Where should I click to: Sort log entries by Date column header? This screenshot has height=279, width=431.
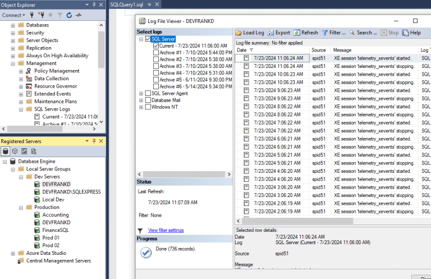273,50
